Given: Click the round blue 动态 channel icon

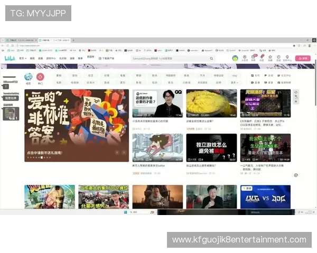Looking at the screenshot, I should point(29,77).
